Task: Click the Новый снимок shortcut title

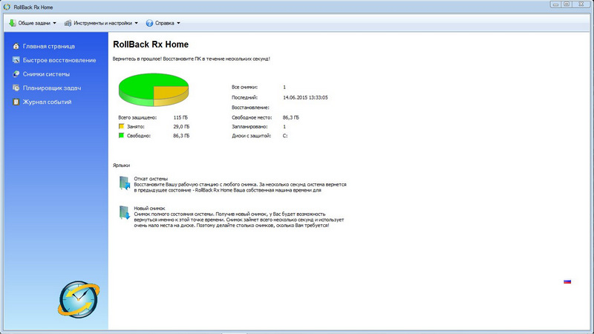Action: coord(149,209)
